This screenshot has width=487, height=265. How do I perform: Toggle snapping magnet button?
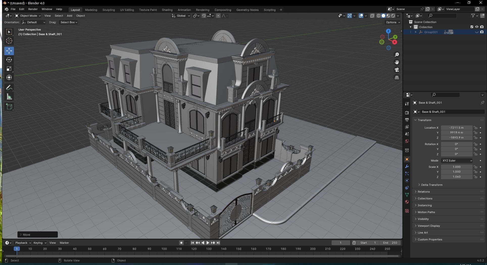(x=204, y=16)
